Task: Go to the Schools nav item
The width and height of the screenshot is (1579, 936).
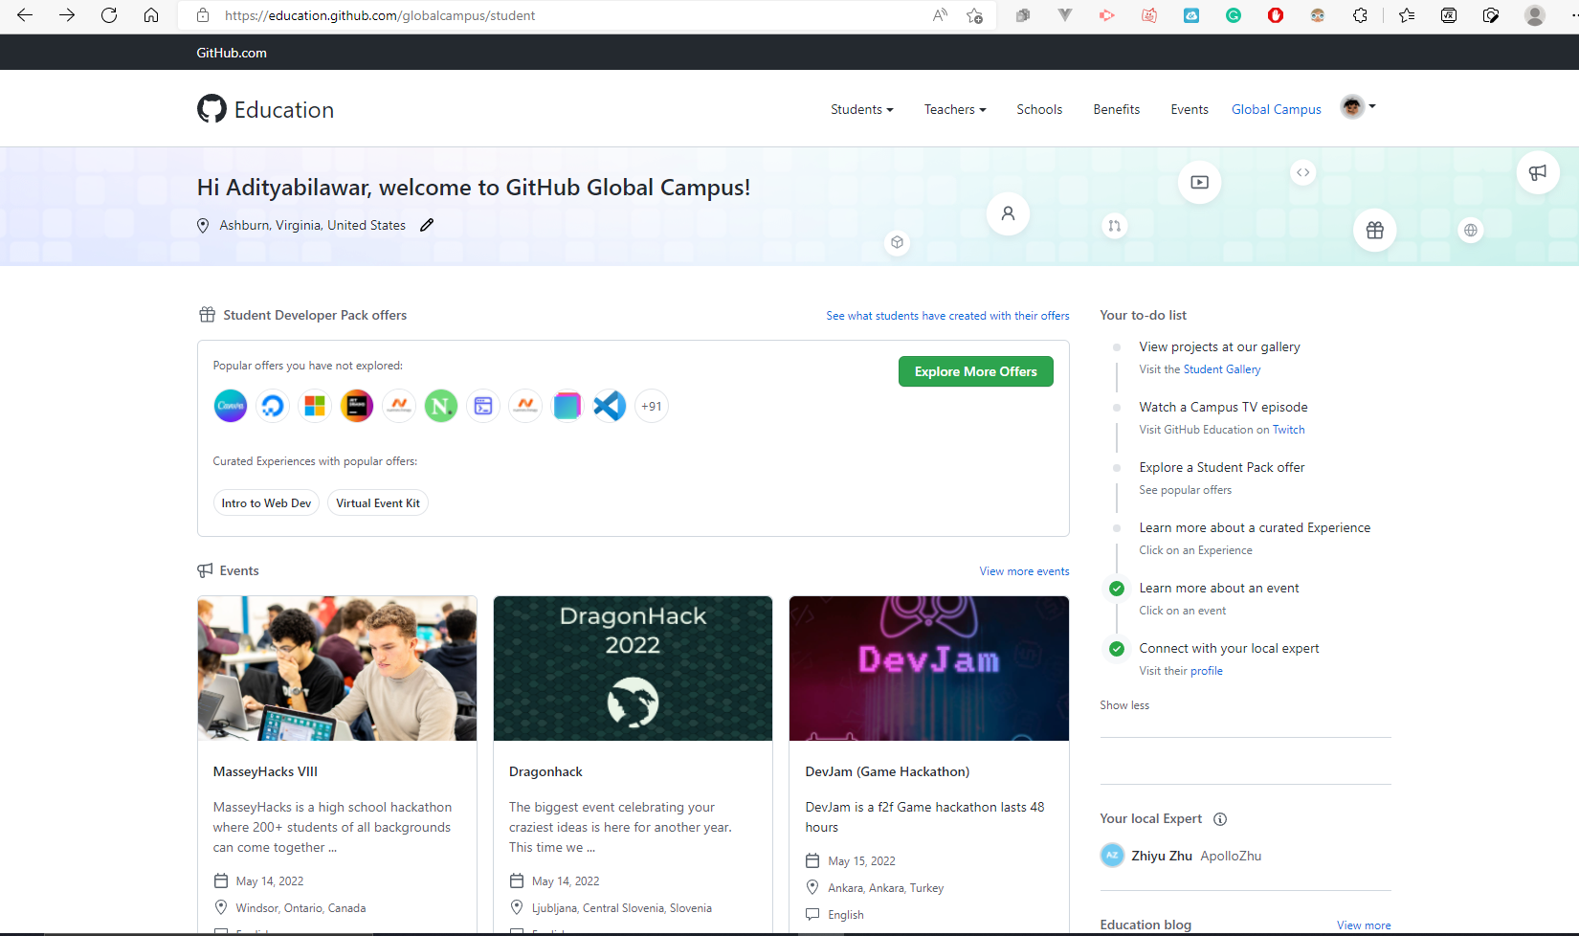Action: pyautogui.click(x=1039, y=109)
